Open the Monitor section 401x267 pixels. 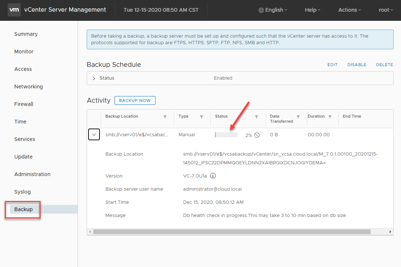pyautogui.click(x=24, y=52)
